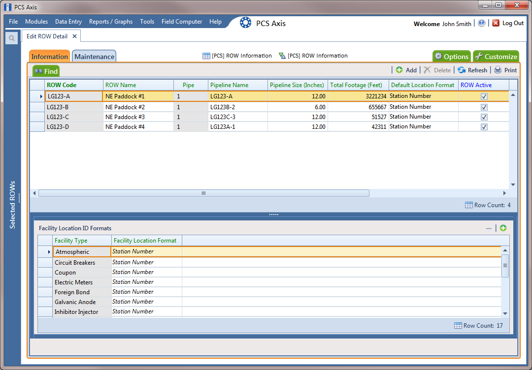The height and width of the screenshot is (370, 532).
Task: Click the Delete X icon in toolbar
Action: [427, 70]
